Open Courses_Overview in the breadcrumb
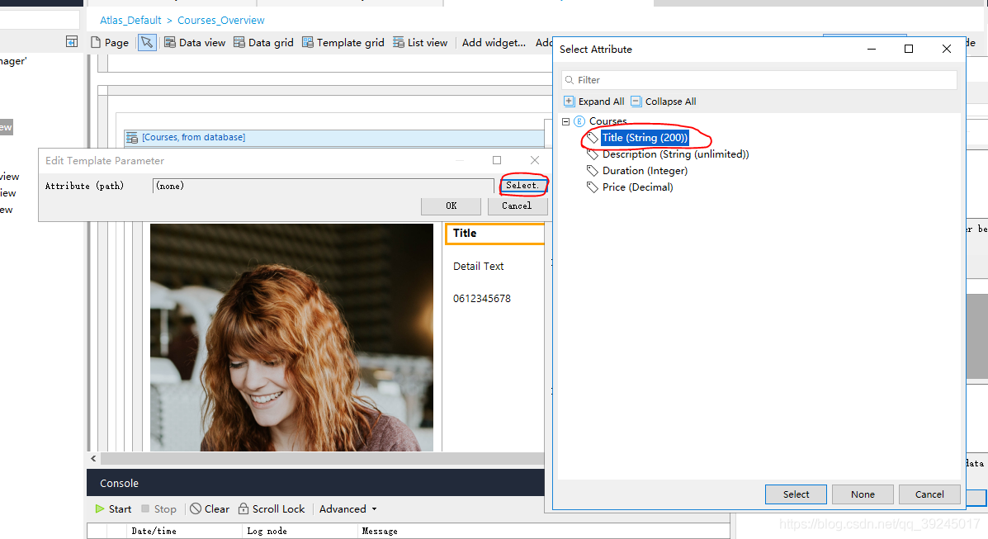The width and height of the screenshot is (988, 539). coord(221,20)
